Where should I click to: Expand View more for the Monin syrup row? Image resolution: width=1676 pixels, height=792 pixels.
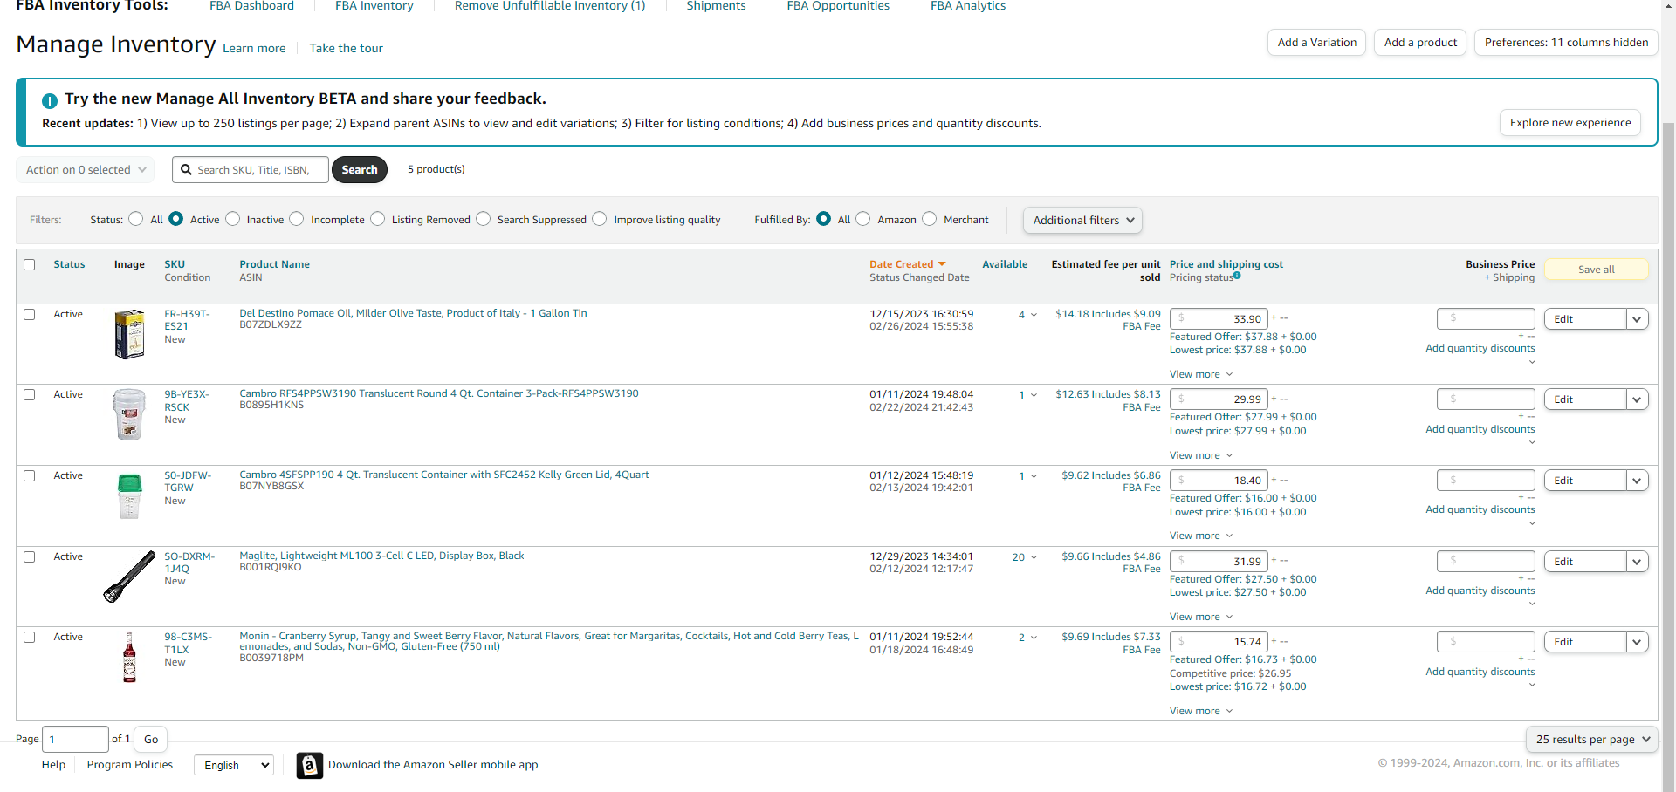[1201, 711]
